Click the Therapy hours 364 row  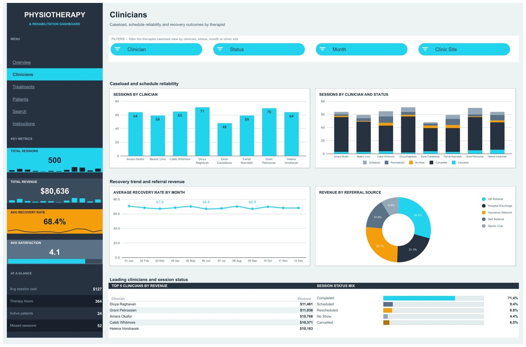[55, 301]
